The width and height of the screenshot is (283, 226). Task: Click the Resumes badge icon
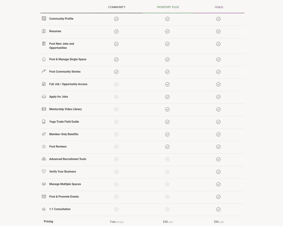tap(44, 31)
